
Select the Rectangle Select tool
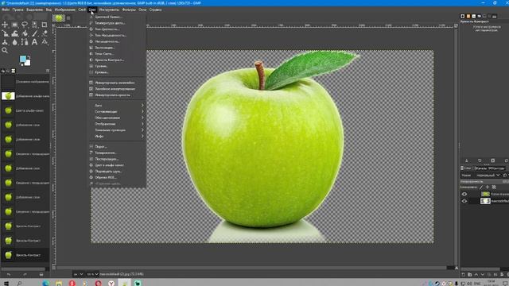14,25
